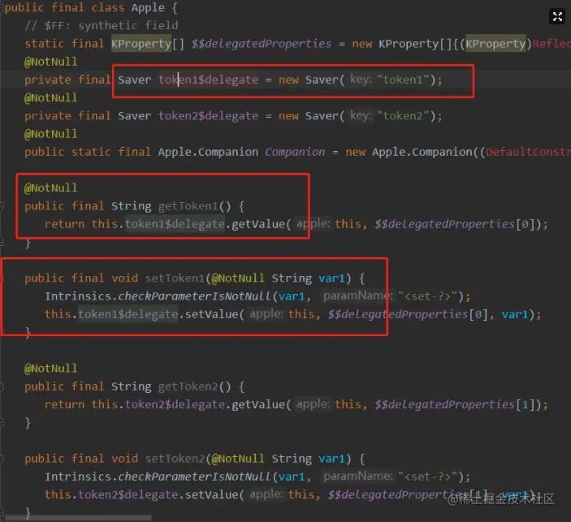571x522 pixels.
Task: Click the "token2" string literal
Action: click(x=404, y=115)
